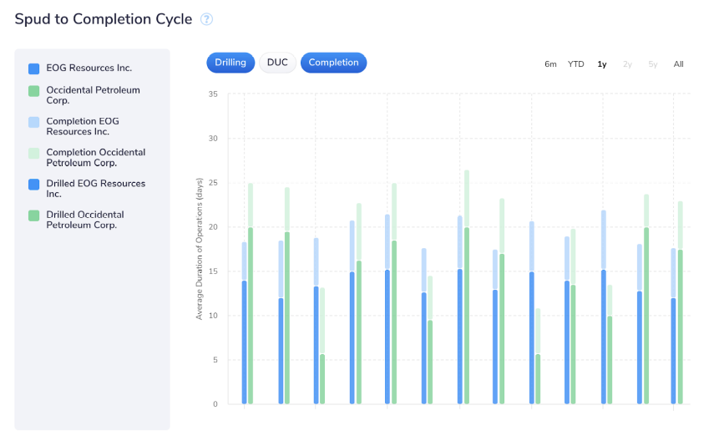Select the 1y time range

pyautogui.click(x=602, y=64)
